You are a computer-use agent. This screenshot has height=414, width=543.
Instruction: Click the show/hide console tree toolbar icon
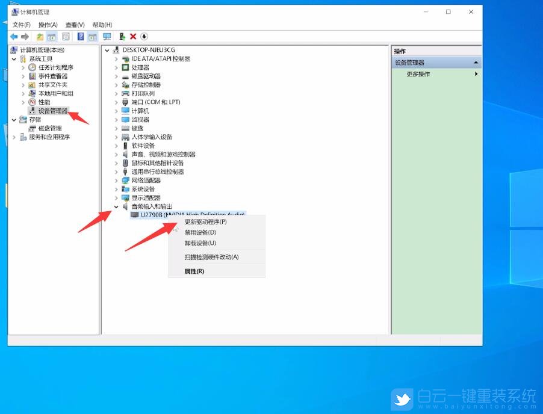click(x=51, y=36)
